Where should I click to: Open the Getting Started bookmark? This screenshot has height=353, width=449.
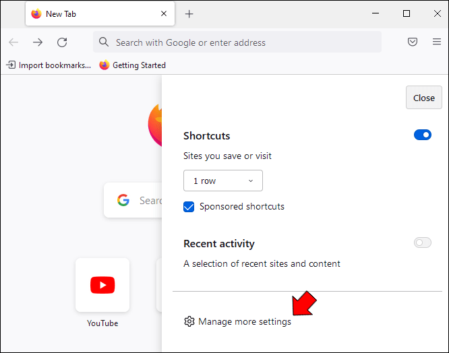(133, 65)
